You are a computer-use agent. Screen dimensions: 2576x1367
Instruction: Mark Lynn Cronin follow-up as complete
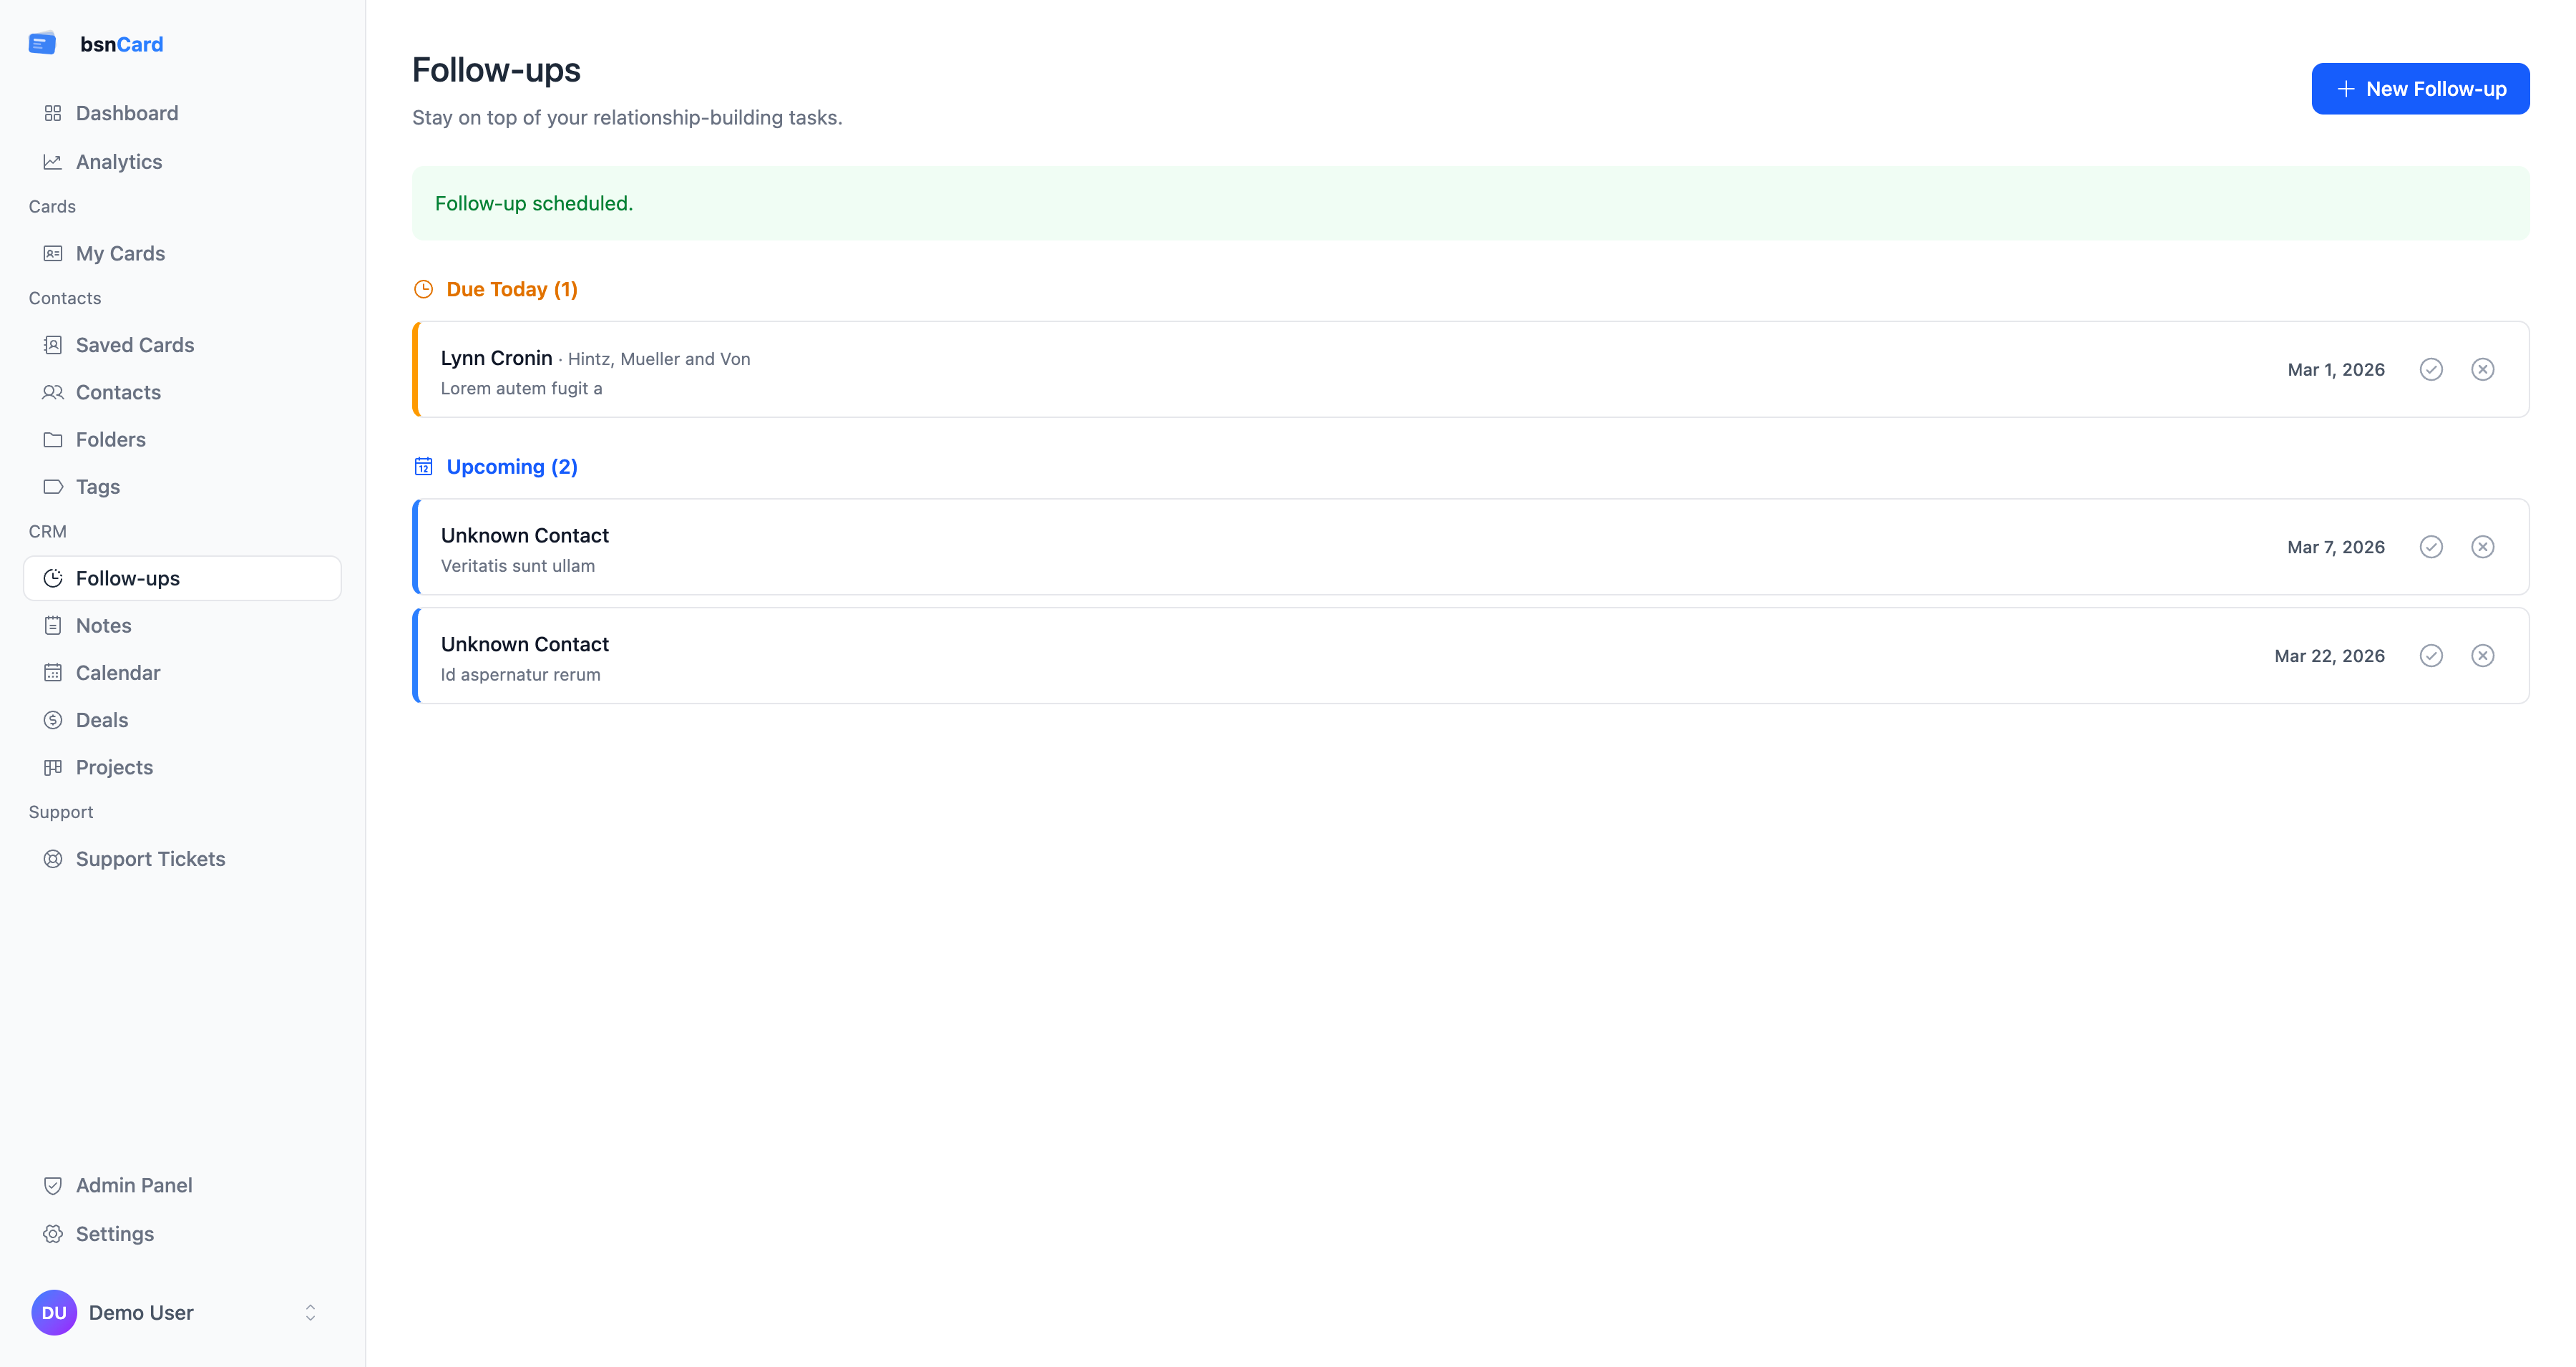pyautogui.click(x=2431, y=369)
